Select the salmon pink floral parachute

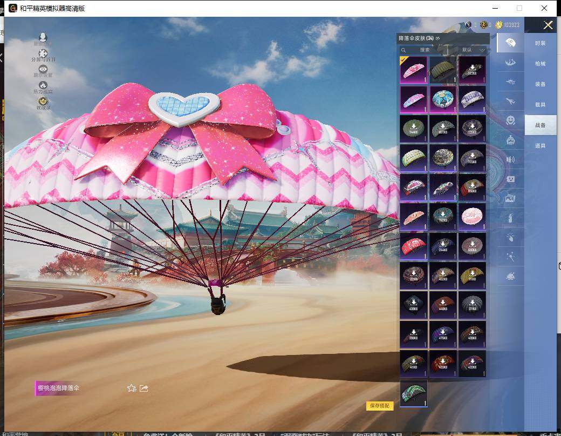(x=414, y=217)
